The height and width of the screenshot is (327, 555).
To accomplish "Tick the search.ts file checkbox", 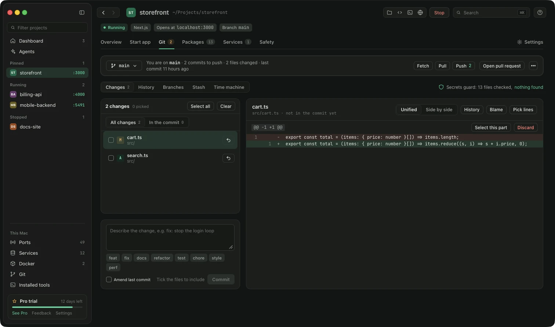I will click(x=111, y=158).
